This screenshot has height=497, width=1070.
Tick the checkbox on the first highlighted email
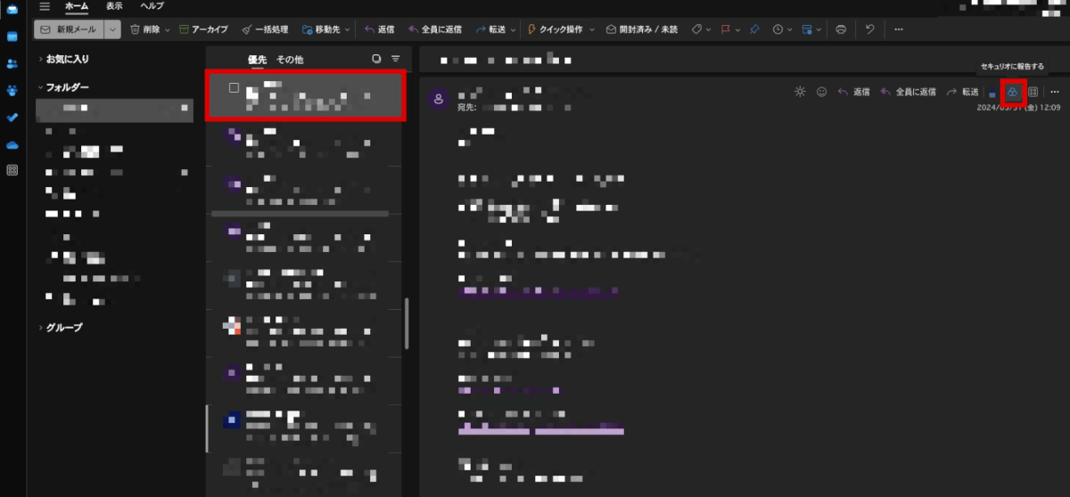234,87
